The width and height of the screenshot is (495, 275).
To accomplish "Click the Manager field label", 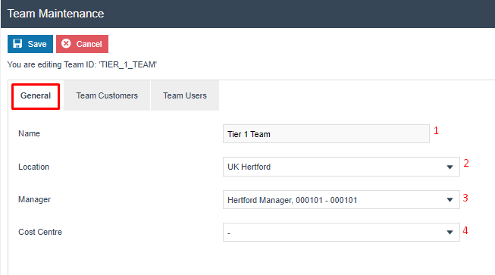I will [34, 200].
